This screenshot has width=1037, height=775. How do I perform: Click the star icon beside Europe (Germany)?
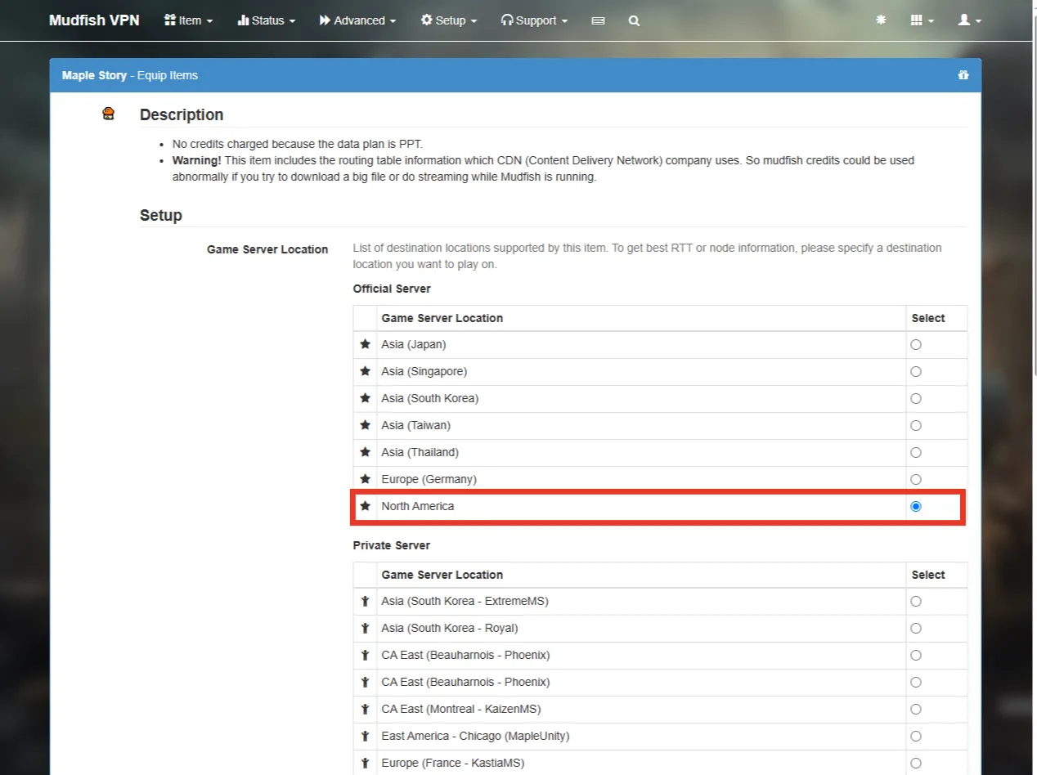click(x=366, y=479)
